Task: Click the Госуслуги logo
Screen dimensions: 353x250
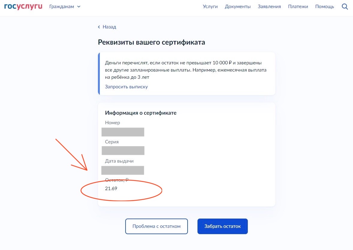Action: [23, 6]
